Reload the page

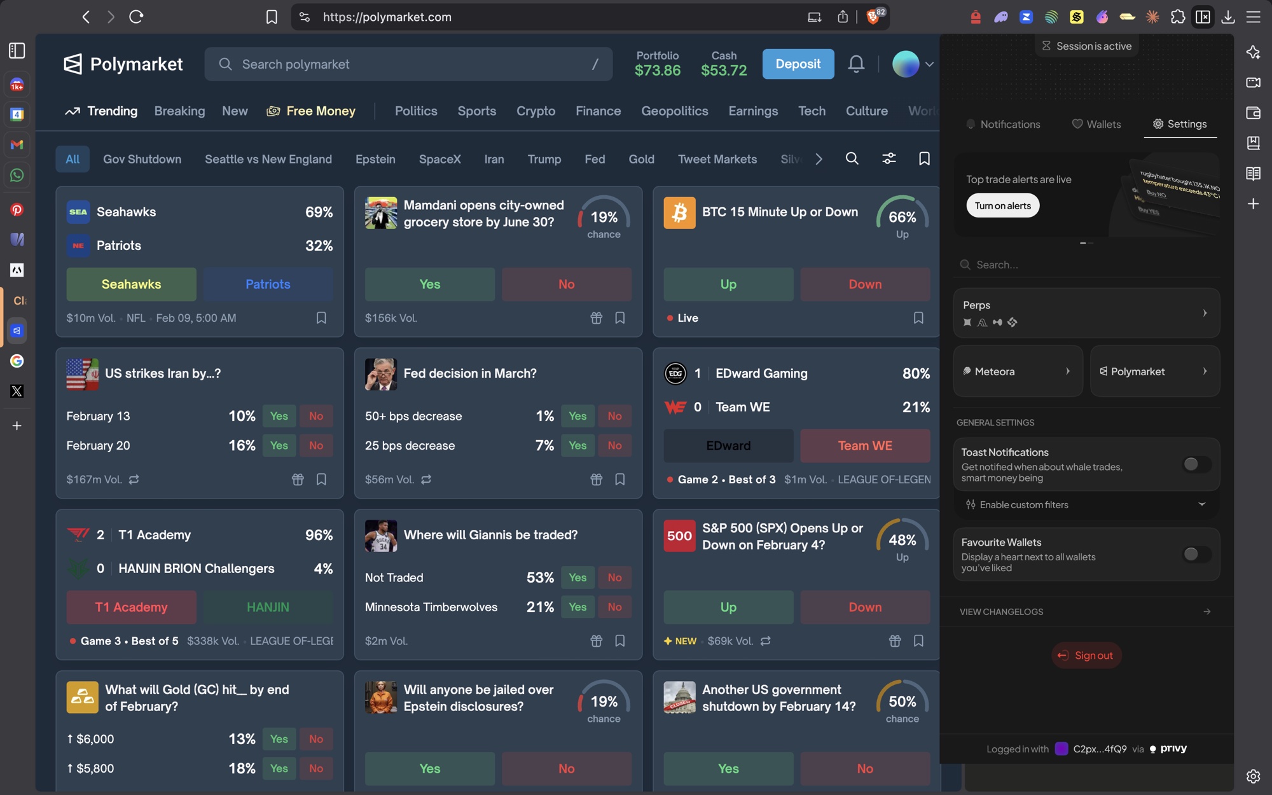pyautogui.click(x=136, y=17)
